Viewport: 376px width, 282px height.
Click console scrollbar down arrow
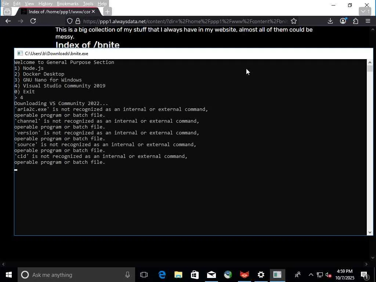tap(370, 232)
